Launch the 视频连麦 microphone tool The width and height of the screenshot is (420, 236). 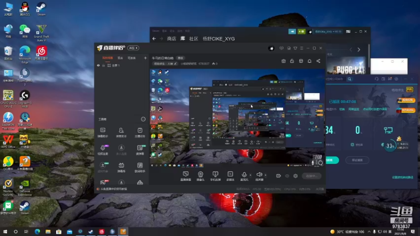pos(103,150)
